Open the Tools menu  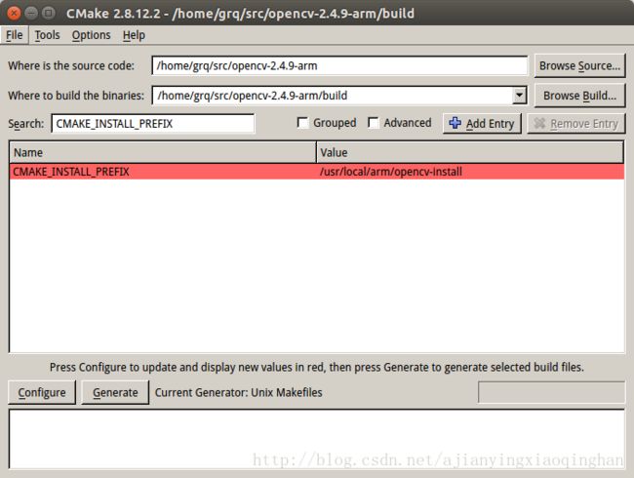(48, 35)
